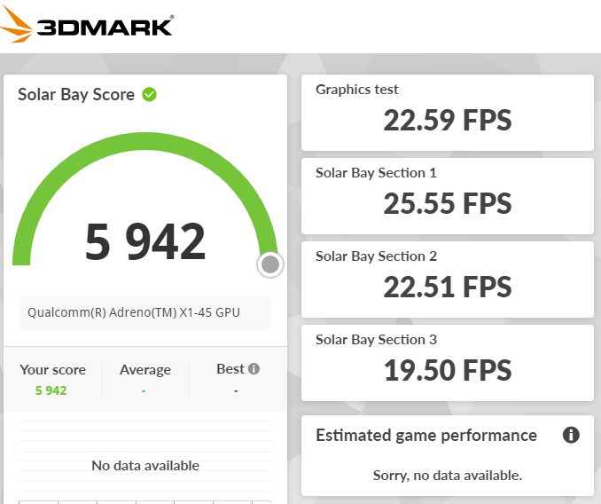
Task: Click the Solar Bay Section 2 label
Action: click(376, 256)
